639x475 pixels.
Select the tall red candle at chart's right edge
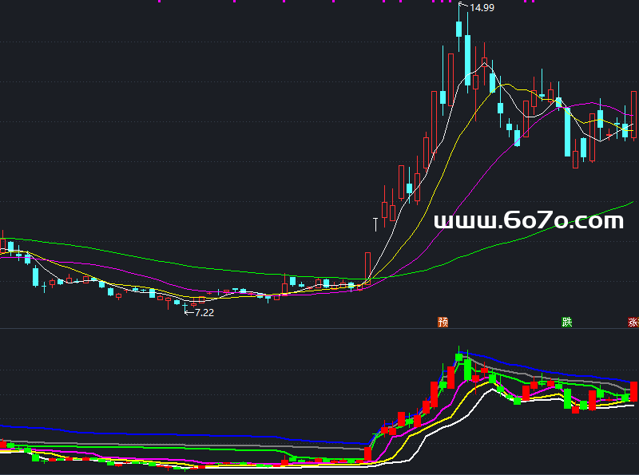(635, 116)
